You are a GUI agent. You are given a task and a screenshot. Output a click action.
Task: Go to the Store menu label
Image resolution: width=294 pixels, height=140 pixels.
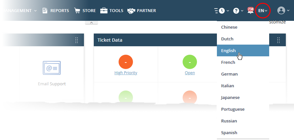point(89,11)
